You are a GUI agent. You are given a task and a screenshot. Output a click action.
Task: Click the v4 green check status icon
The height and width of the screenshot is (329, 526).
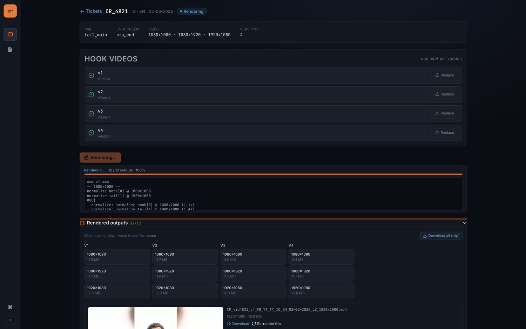pos(91,133)
